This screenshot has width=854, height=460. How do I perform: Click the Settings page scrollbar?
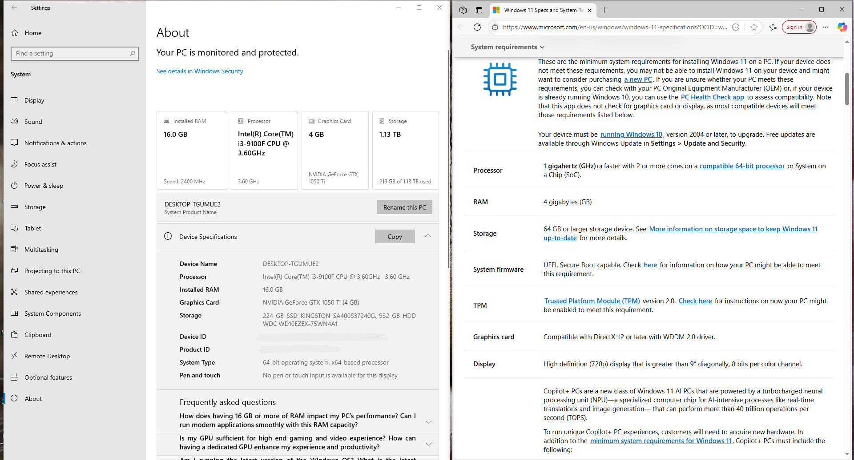(x=448, y=159)
